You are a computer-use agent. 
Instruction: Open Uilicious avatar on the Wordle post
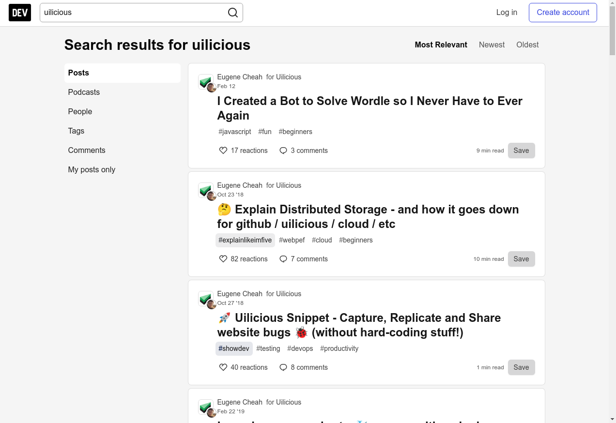[x=205, y=81]
